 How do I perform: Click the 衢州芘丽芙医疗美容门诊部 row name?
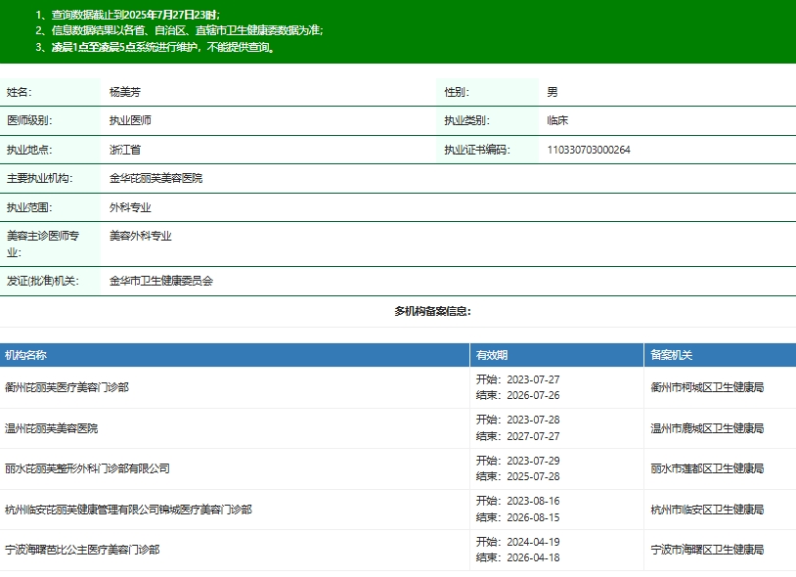tap(66, 387)
